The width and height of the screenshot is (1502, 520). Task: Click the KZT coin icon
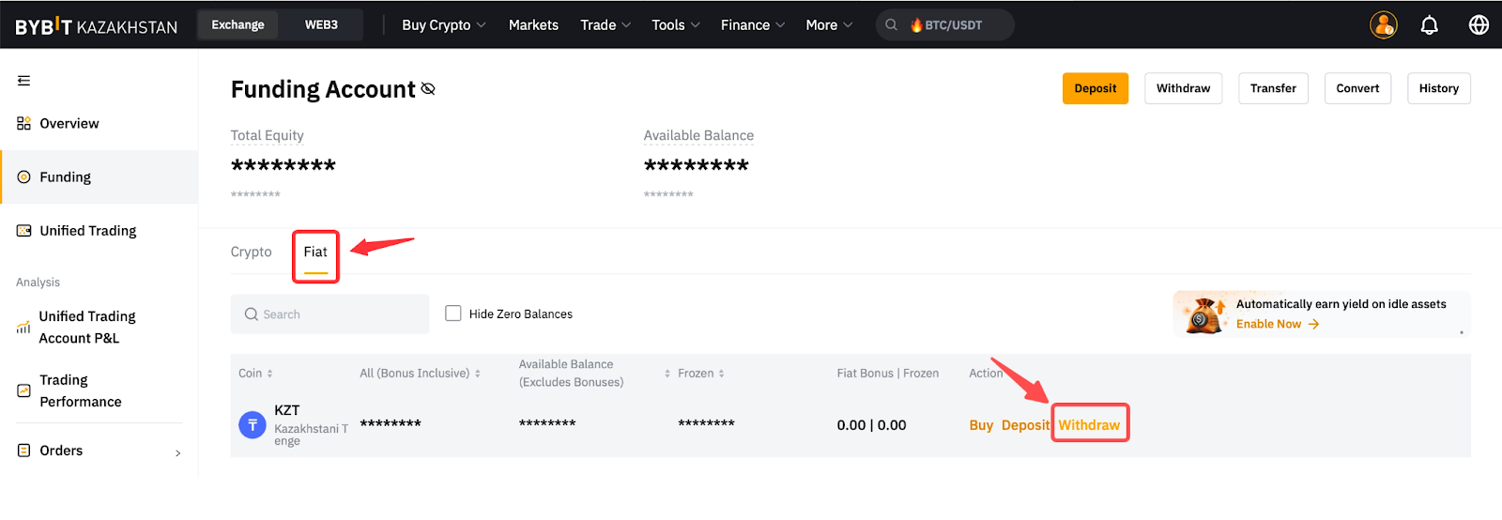[253, 425]
